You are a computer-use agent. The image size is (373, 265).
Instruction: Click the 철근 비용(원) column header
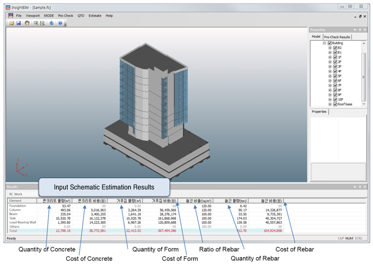266,201
